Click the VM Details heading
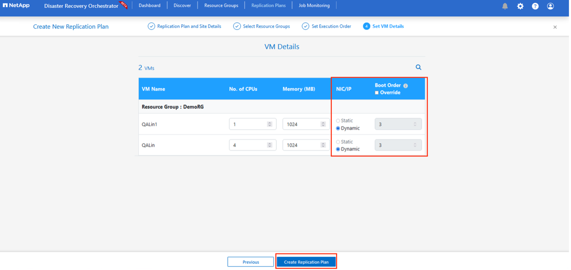Image resolution: width=571 pixels, height=270 pixels. (x=282, y=47)
